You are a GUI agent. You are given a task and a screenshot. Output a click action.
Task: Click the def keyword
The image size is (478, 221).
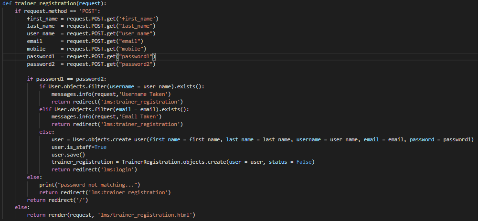7,3
